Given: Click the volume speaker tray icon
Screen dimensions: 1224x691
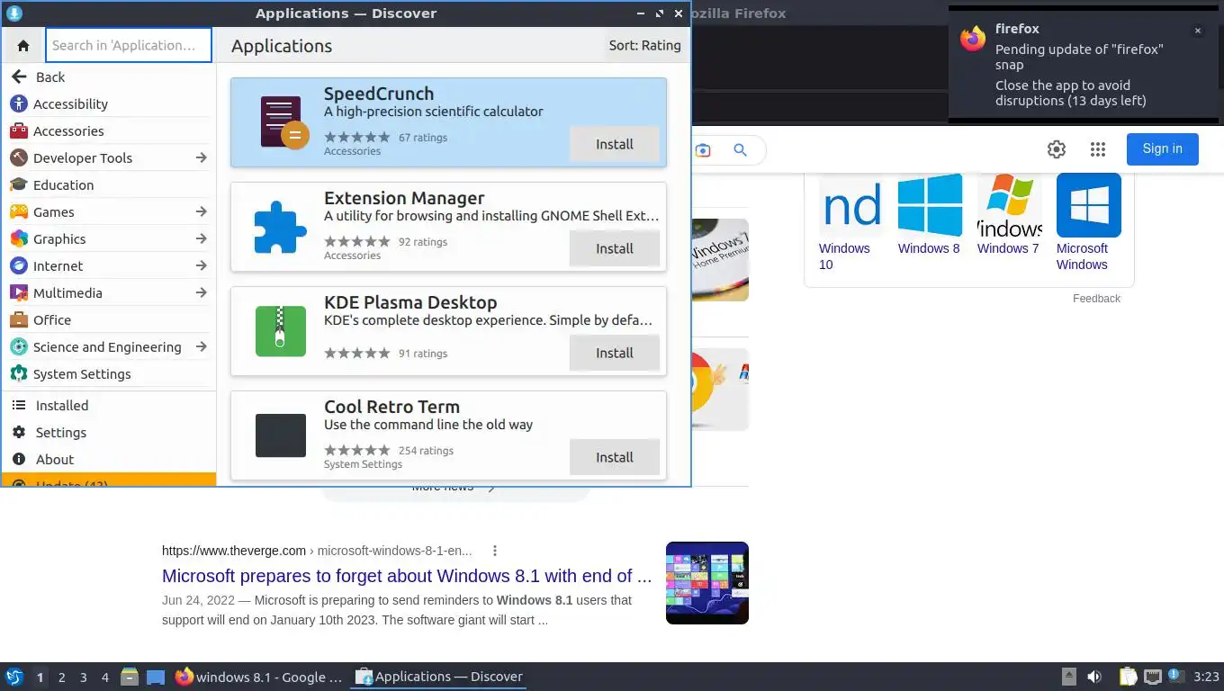Looking at the screenshot, I should coord(1094,677).
